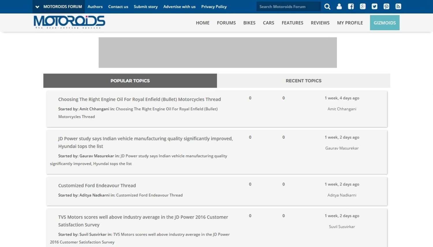Click 'Started by' author Gaurav Masurekar

click(97, 156)
